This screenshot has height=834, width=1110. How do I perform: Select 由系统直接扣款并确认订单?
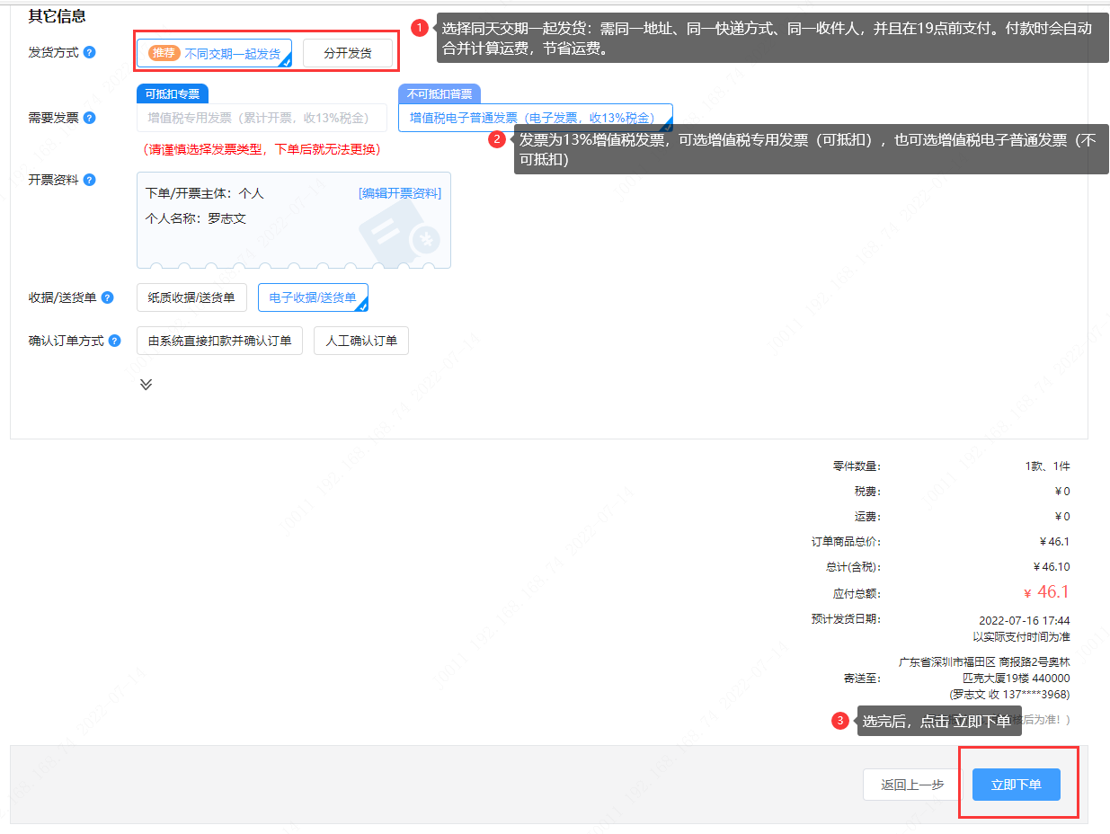point(219,341)
